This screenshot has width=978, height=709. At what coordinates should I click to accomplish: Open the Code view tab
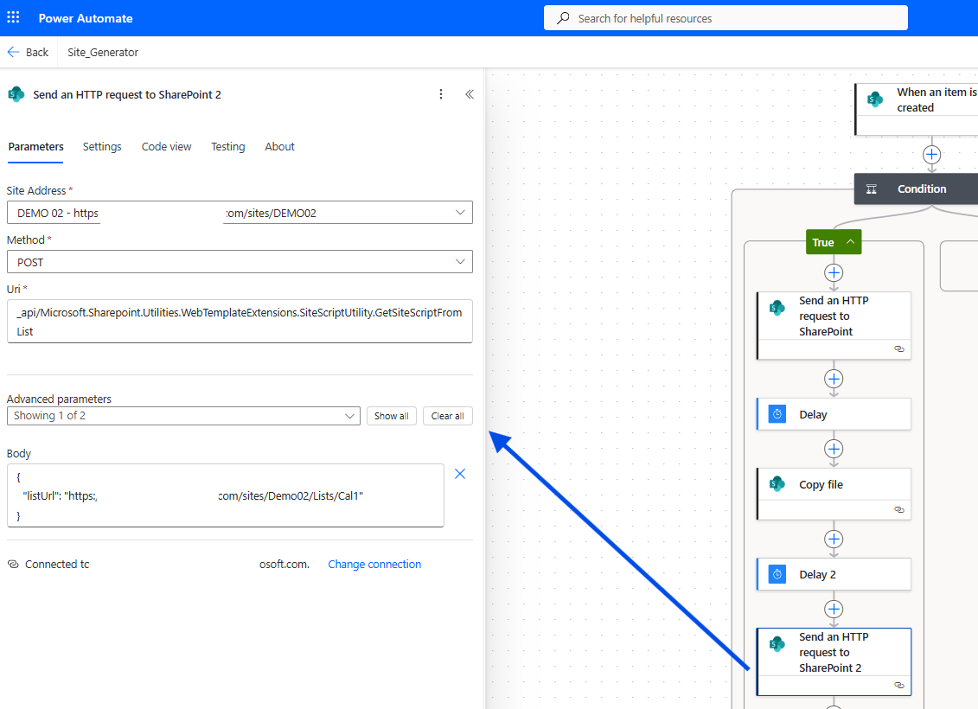click(x=166, y=147)
